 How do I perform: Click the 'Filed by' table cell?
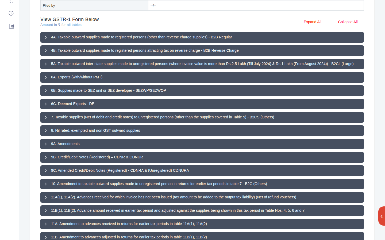point(94,6)
